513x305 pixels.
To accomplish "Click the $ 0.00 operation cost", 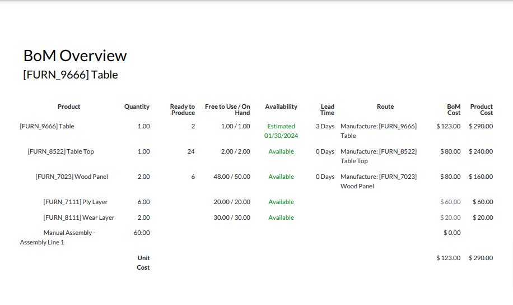I will [452, 233].
